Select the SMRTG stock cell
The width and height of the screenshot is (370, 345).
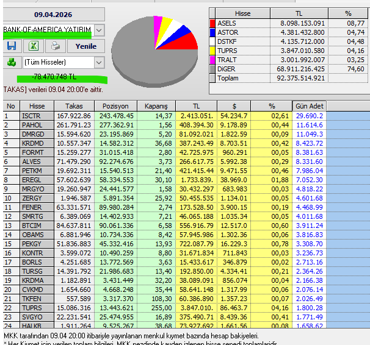pos(37,216)
